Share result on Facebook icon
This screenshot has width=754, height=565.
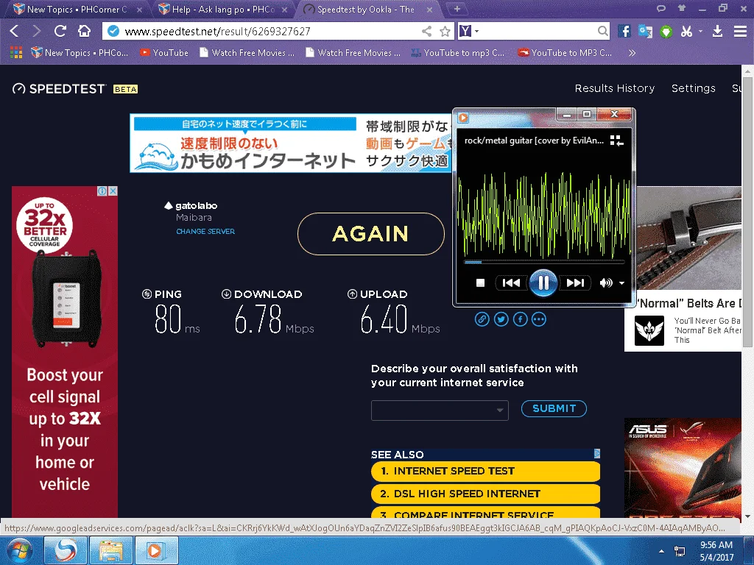(x=520, y=319)
